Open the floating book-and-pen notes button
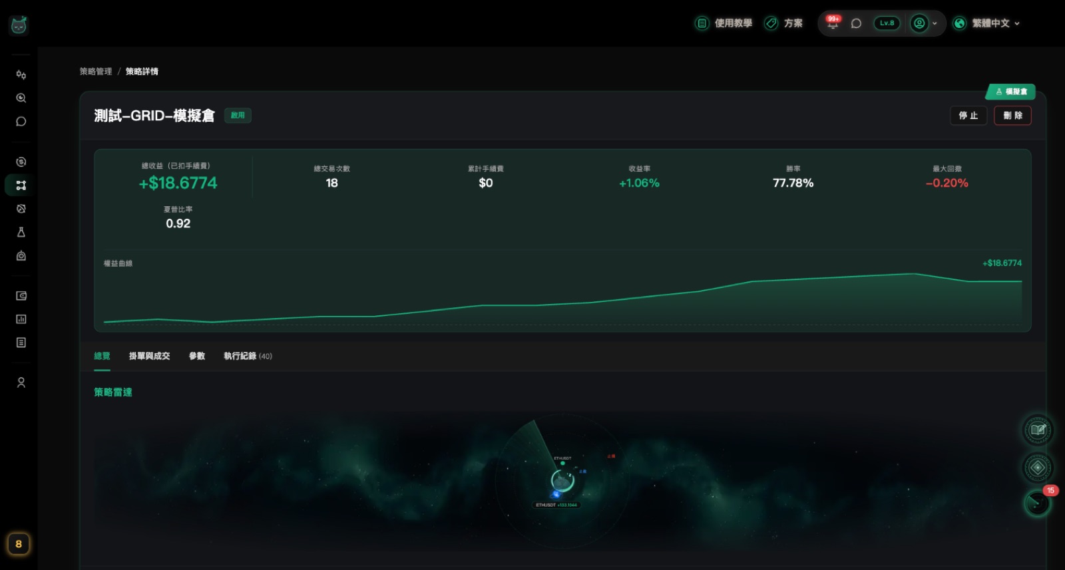The height and width of the screenshot is (570, 1065). 1038,430
